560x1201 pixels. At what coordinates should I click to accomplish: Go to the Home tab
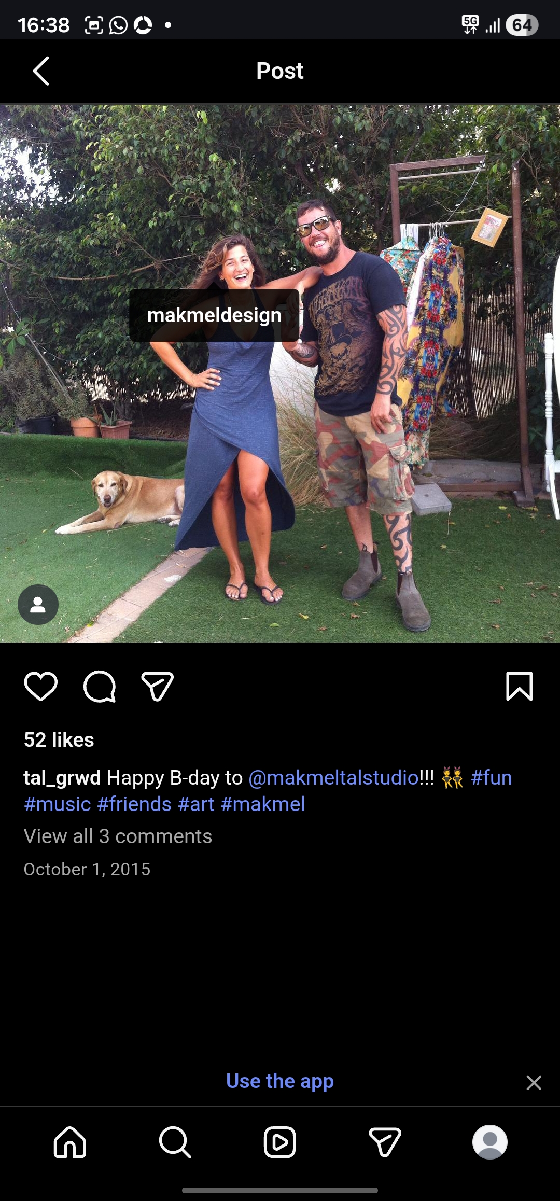(70, 1142)
